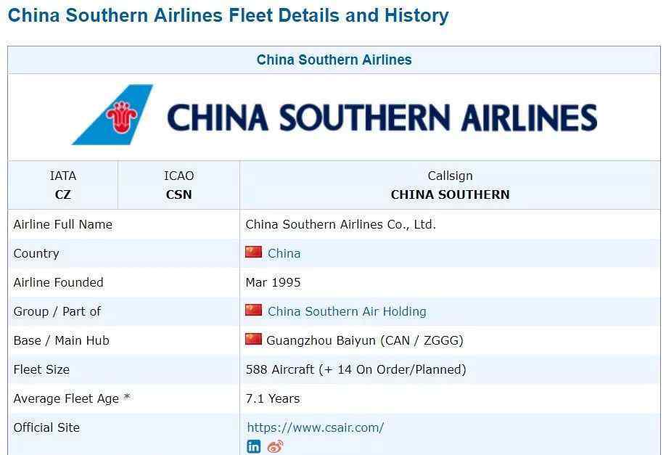The width and height of the screenshot is (666, 455).
Task: Click the China Southern Airlines table header
Action: point(334,60)
